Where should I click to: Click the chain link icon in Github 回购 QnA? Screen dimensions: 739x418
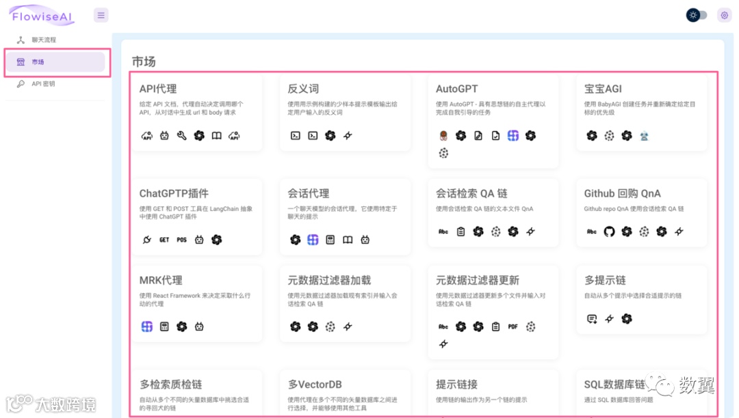point(679,232)
